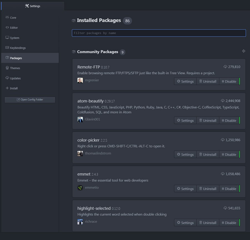Click emmet download count 1,058,486
This screenshot has width=250, height=240.
(231, 174)
